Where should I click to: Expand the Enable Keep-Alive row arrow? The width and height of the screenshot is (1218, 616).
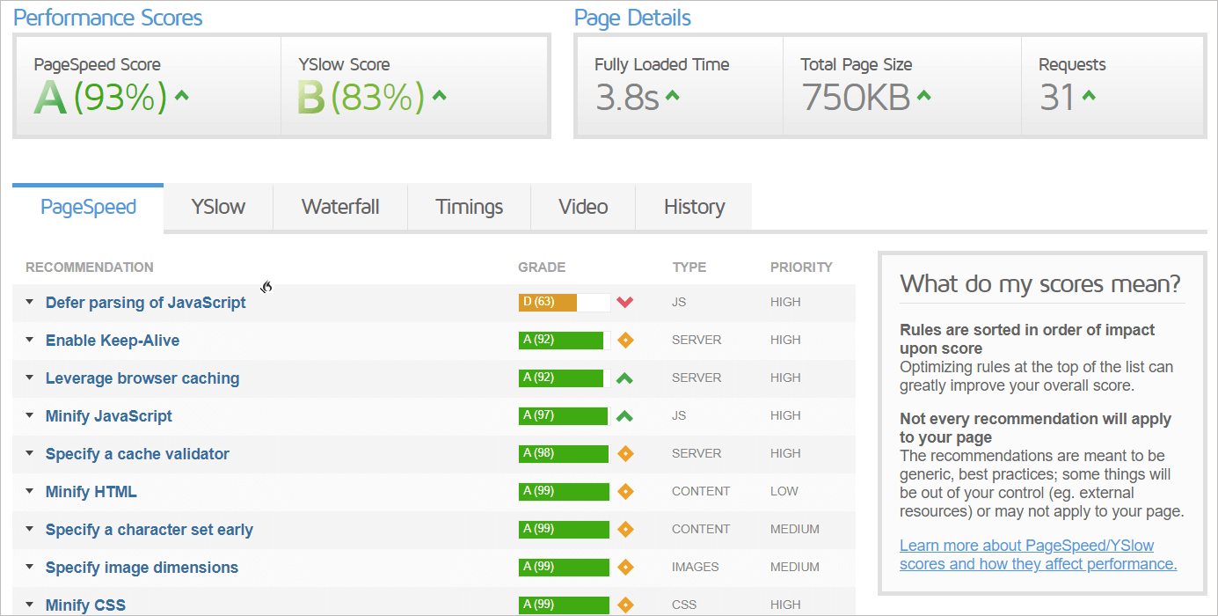coord(29,340)
